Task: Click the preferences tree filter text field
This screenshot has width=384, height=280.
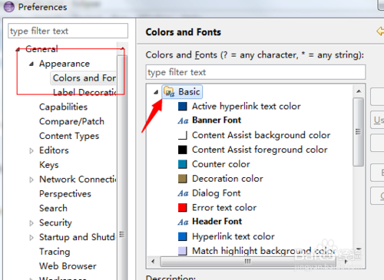Action: [68, 31]
